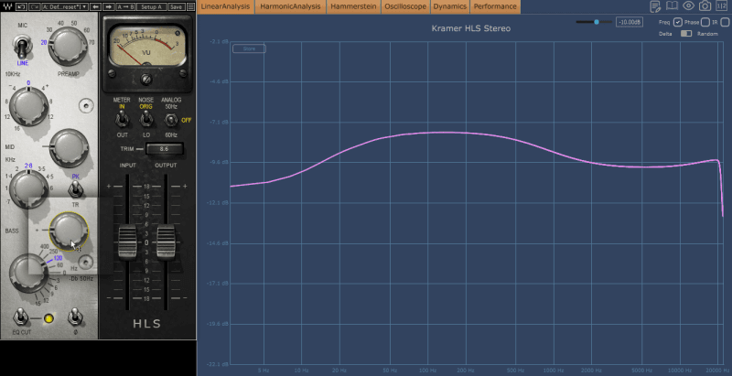732x376 pixels.
Task: Undo the last plugin change
Action: pos(21,6)
